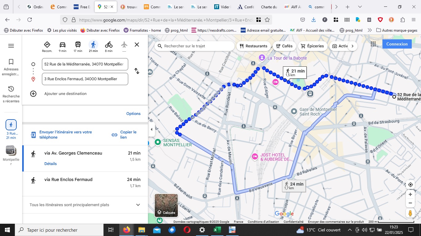The height and width of the screenshot is (236, 421).
Task: Select cycling travel mode (8 min)
Action: coord(108,46)
